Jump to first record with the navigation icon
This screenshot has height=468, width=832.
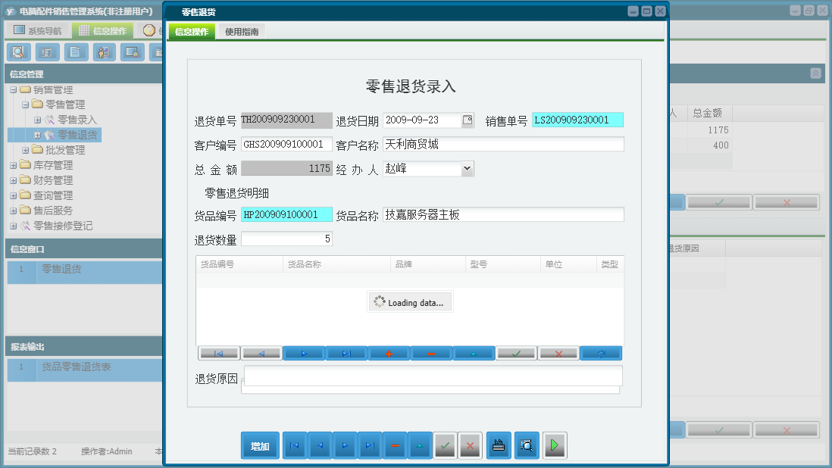tap(294, 445)
